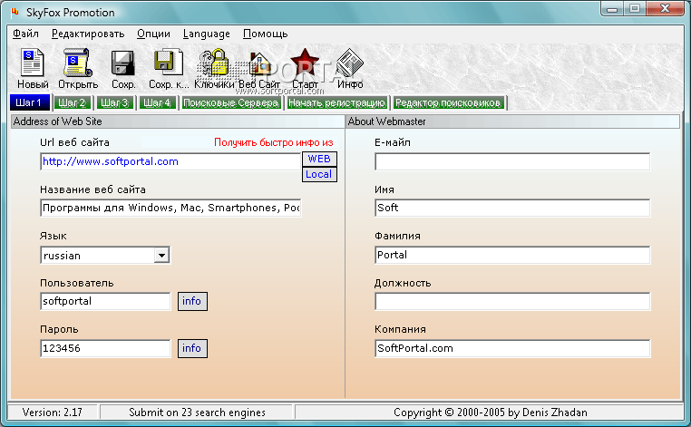This screenshot has width=691, height=427.
Task: Open the Опции menu
Action: coord(153,34)
